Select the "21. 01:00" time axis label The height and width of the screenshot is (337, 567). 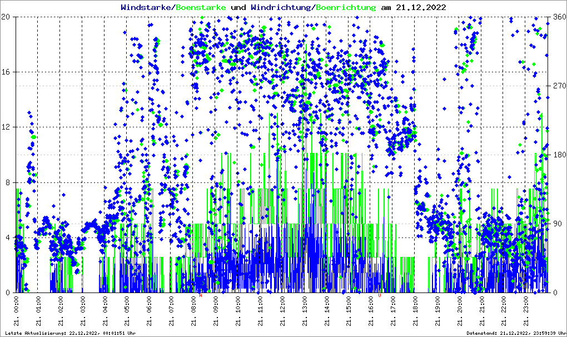pos(38,311)
